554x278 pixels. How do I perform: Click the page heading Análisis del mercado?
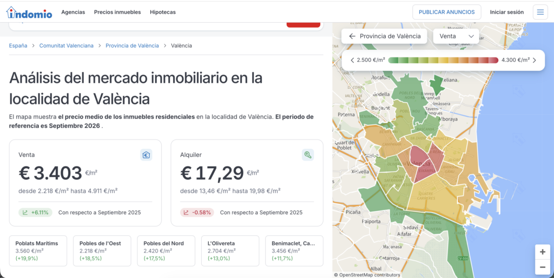point(136,88)
